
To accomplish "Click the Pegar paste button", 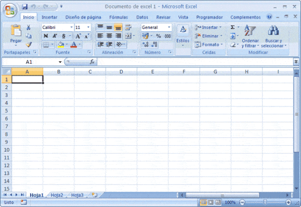I will click(x=16, y=36).
